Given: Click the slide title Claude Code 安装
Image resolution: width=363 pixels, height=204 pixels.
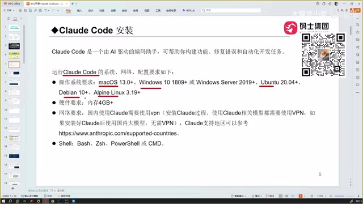Looking at the screenshot, I should pyautogui.click(x=92, y=30).
